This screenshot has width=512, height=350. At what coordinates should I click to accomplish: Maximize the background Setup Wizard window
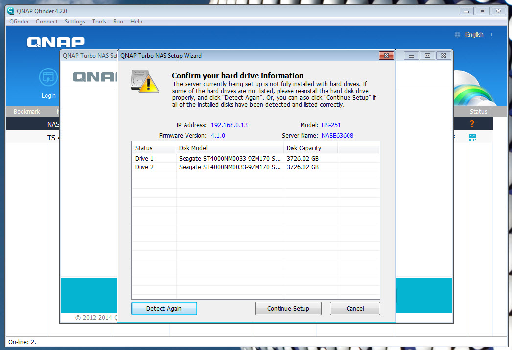tap(427, 56)
